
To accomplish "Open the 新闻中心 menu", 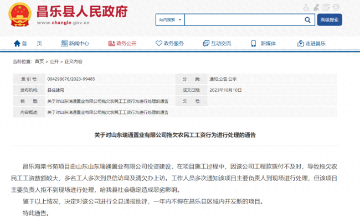I will pos(79,43).
